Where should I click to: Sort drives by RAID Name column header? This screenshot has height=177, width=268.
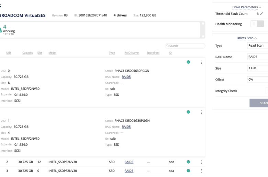(132, 53)
